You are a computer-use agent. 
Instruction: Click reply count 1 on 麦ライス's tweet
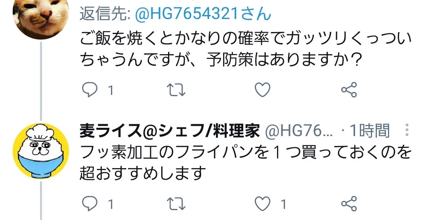coord(111,204)
